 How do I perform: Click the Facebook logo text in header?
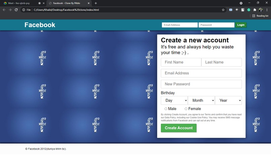coord(40,25)
